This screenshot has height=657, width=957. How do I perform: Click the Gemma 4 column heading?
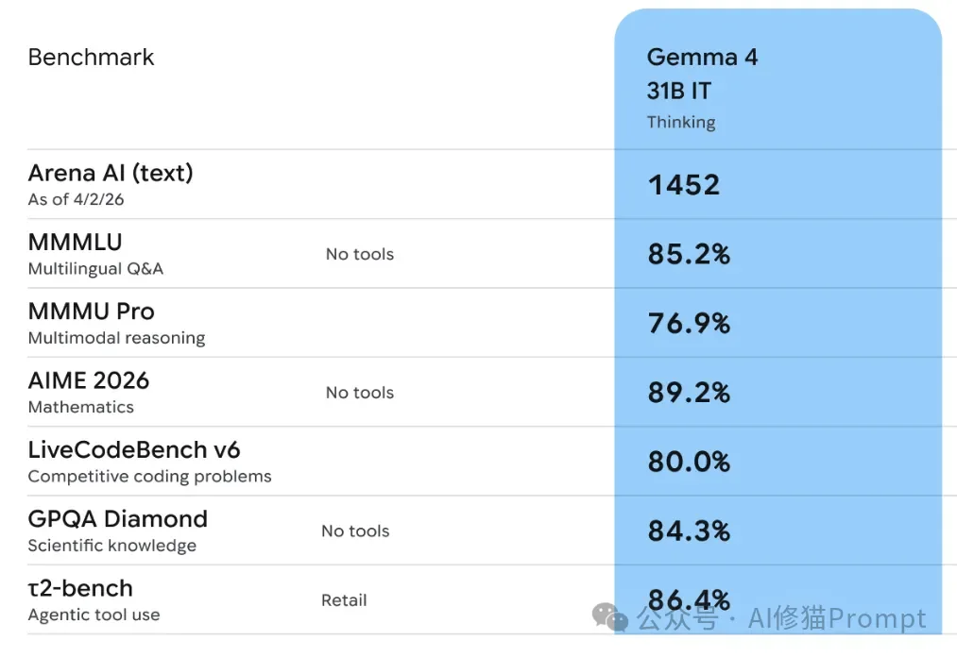click(702, 57)
